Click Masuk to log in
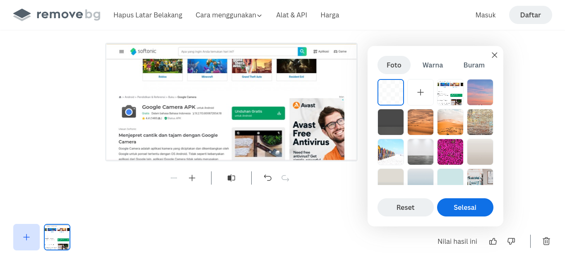 pos(486,15)
